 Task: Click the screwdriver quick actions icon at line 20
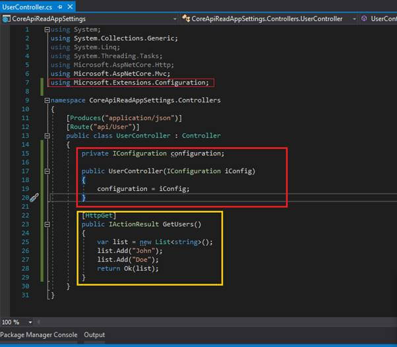coord(34,198)
